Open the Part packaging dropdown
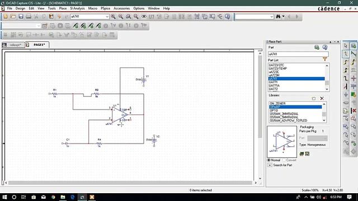The height and width of the screenshot is (201, 358). (317, 138)
